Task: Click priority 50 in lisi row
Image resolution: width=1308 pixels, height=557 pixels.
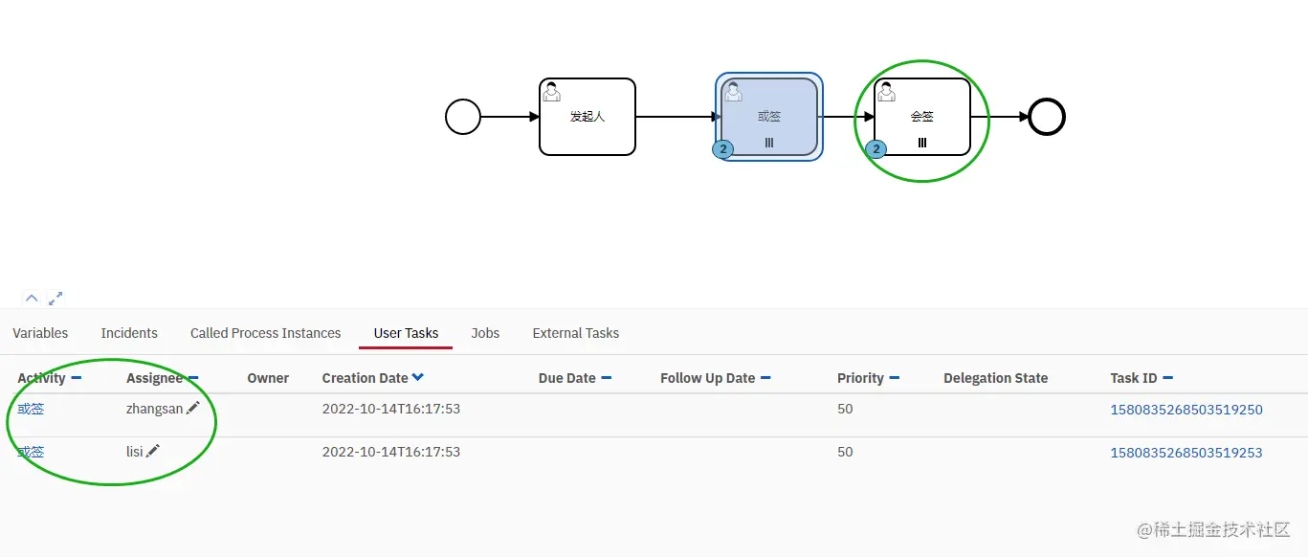Action: click(845, 452)
